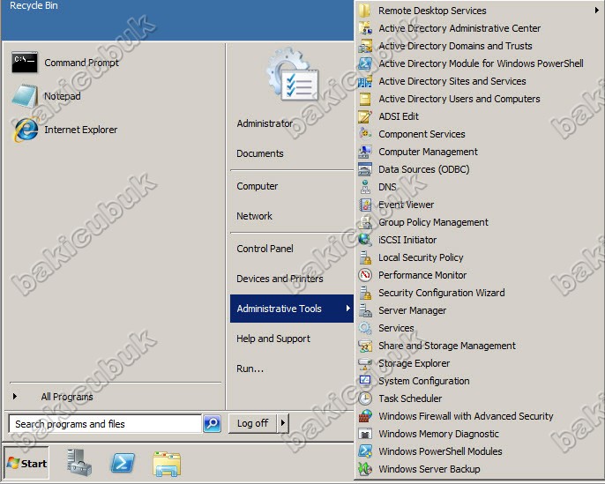605x484 pixels.
Task: Click the Event Viewer icon
Action: click(365, 205)
